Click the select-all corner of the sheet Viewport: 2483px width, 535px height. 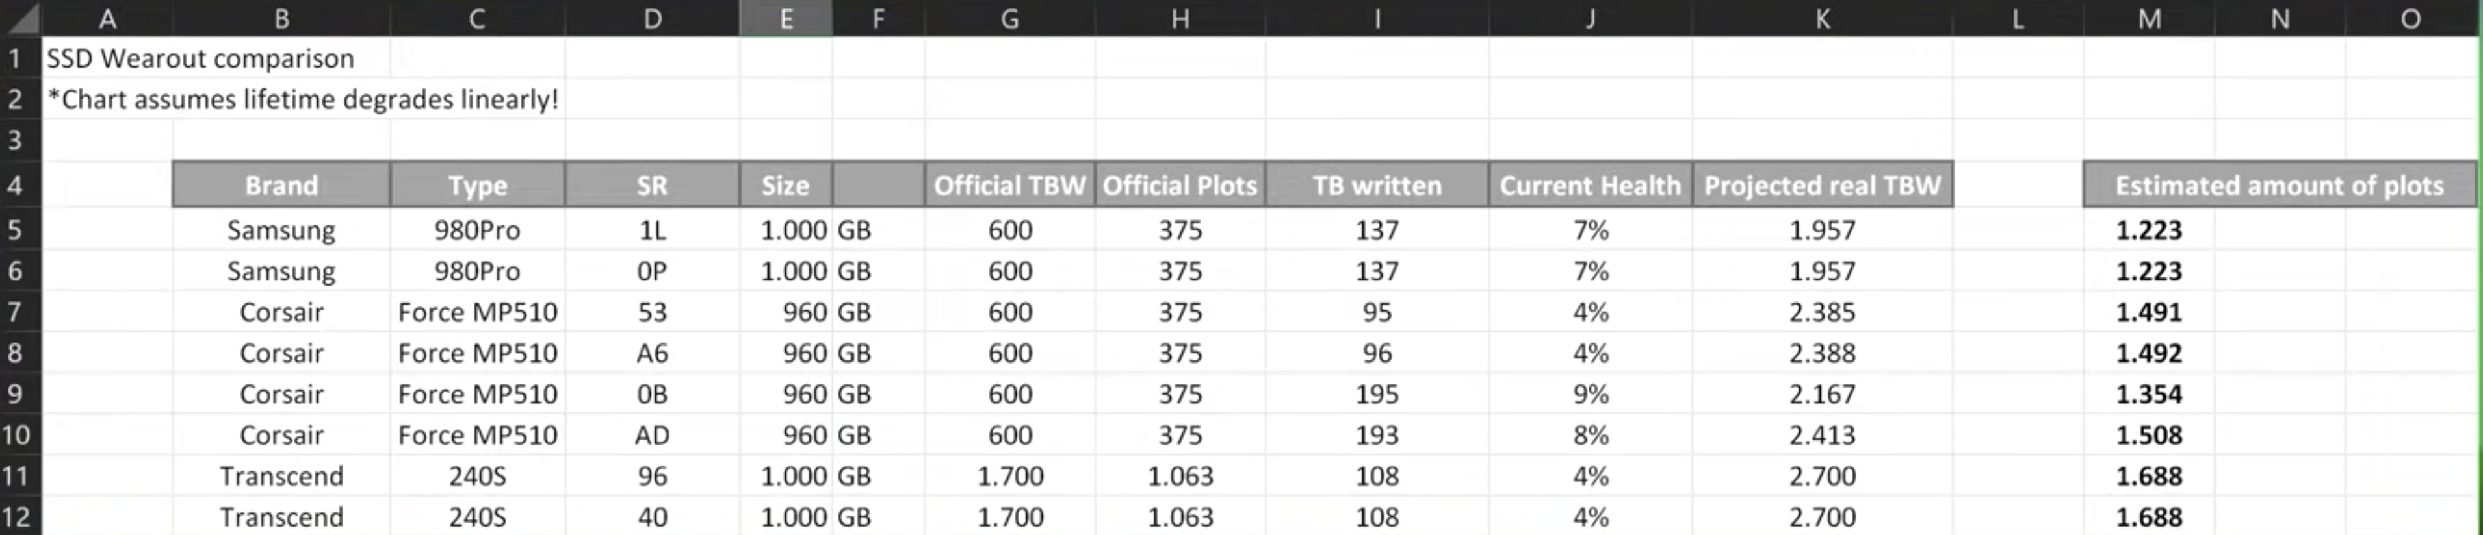pyautogui.click(x=20, y=18)
